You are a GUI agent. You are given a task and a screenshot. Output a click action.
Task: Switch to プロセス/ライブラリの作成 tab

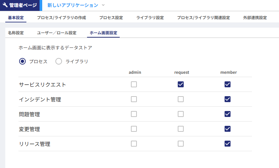pyautogui.click(x=61, y=18)
